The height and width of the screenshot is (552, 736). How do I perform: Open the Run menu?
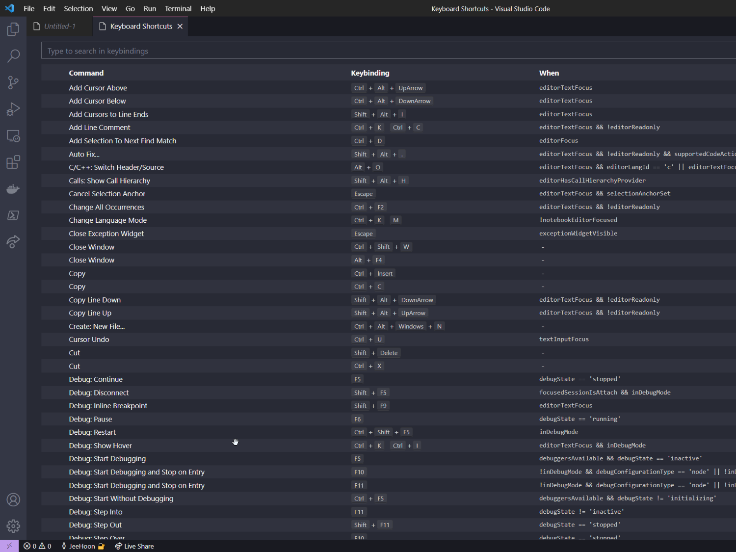[x=150, y=8]
